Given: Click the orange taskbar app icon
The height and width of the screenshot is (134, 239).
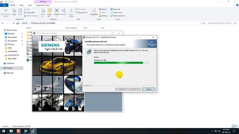Looking at the screenshot, I should (18, 131).
